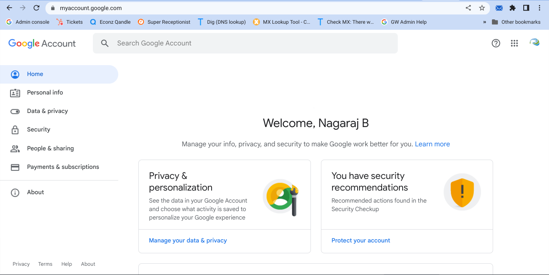Open the GW Admin Help bookmark
Viewport: 549px width, 275px height.
[404, 22]
